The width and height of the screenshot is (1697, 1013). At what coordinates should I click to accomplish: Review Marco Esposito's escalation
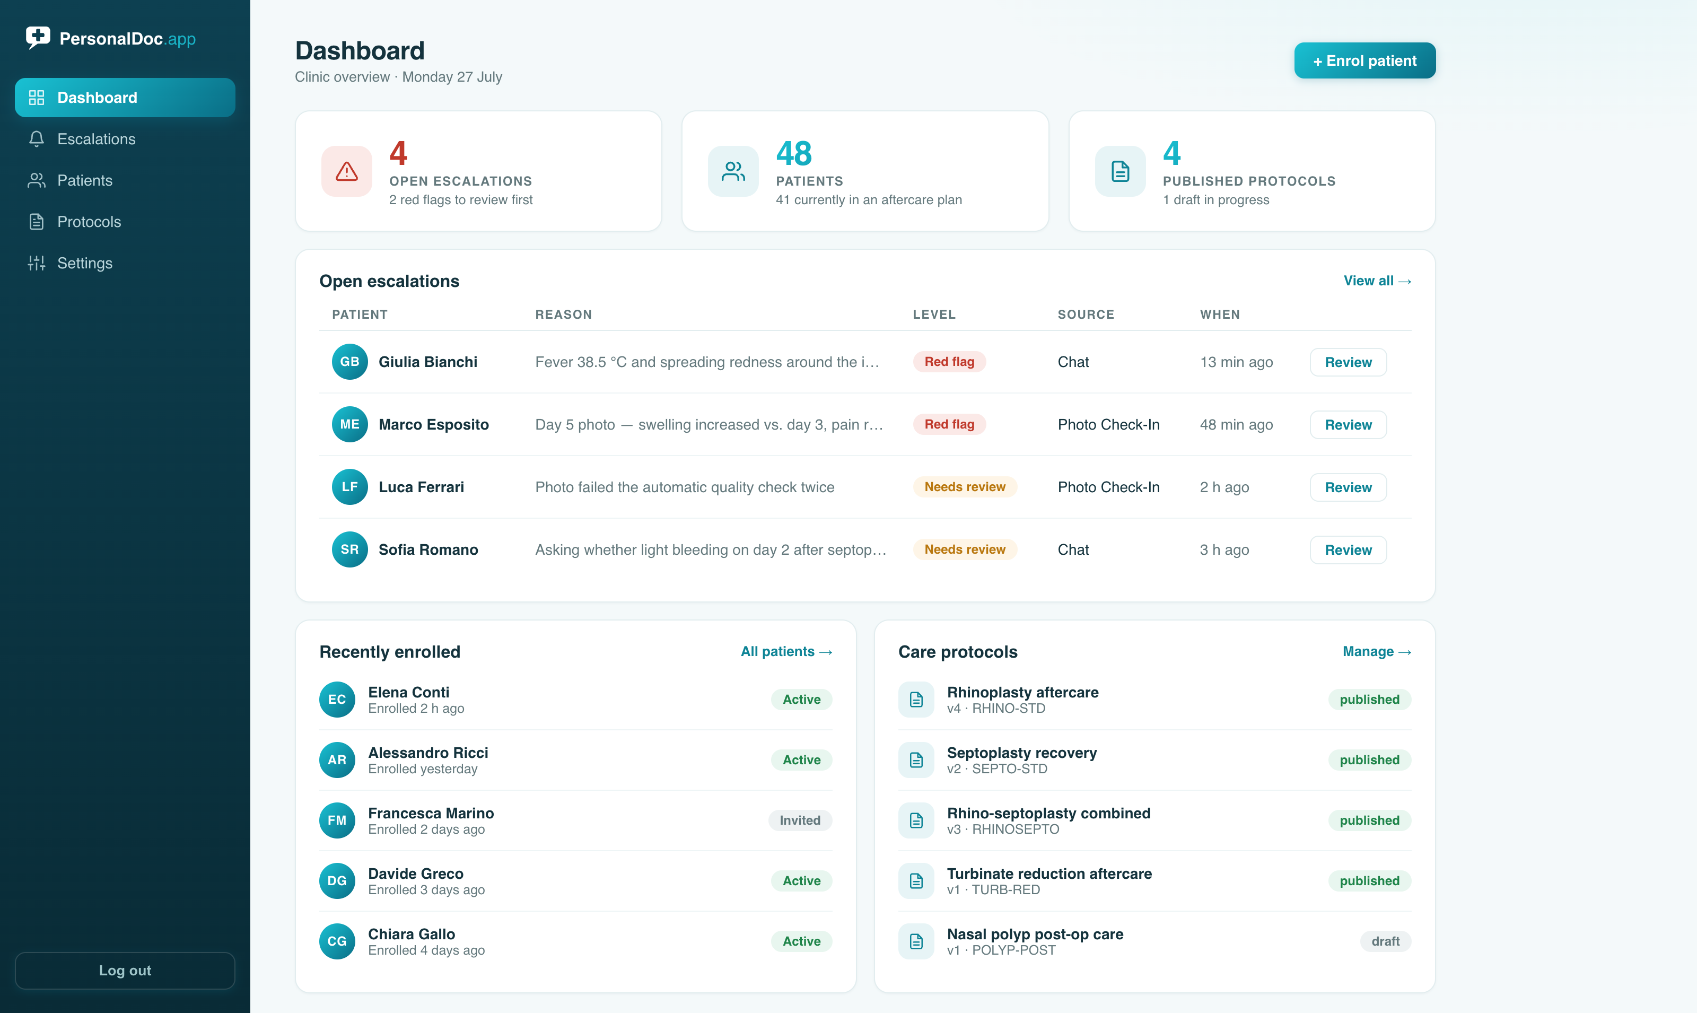pos(1348,425)
